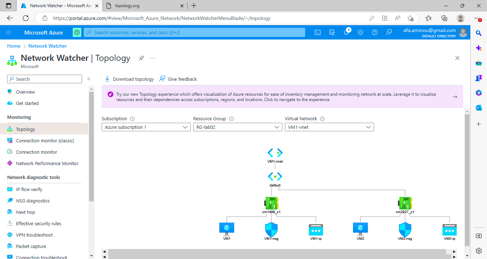Click the VM1 virtual machine icon
Viewport: 487px width, 259px height.
[x=227, y=229]
